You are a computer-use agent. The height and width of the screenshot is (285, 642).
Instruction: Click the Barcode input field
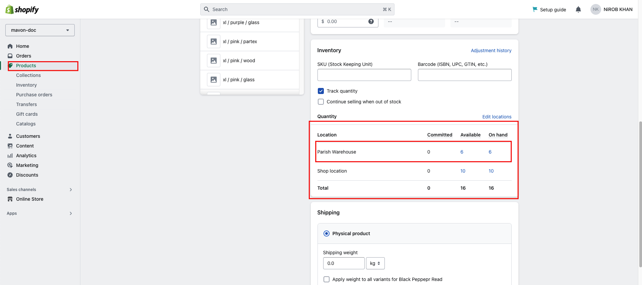pos(465,75)
